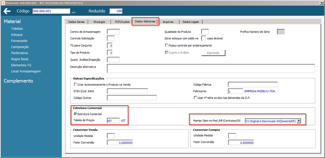Open the PCP/Custos tab

pos(122,22)
